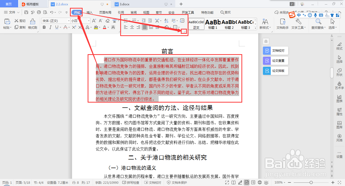Screen dimensions: 345x186
Task: Align paragraph text right
Action: pos(138,27)
